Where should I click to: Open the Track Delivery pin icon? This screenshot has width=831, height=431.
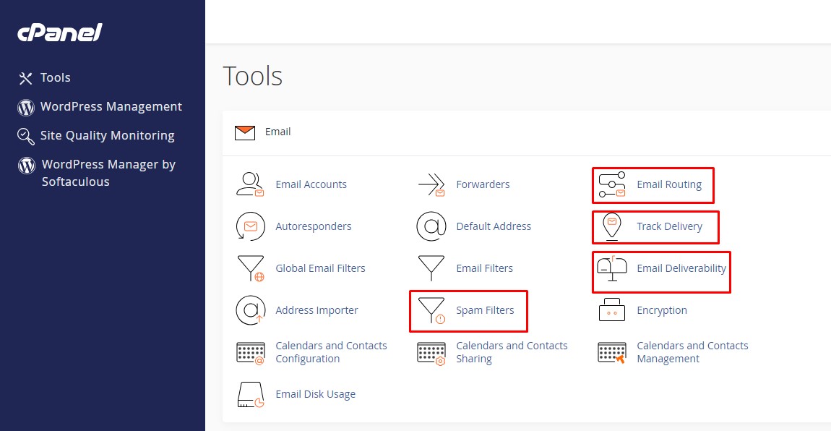coord(611,226)
